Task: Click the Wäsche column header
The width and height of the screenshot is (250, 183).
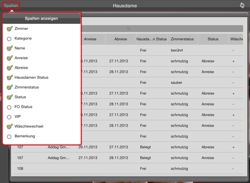Action: click(x=236, y=39)
